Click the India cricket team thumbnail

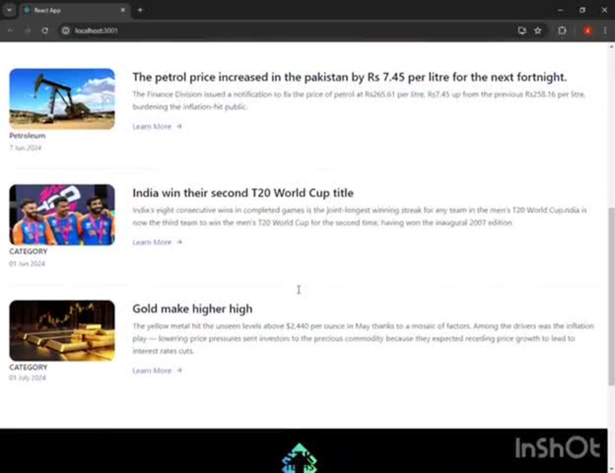(x=62, y=215)
